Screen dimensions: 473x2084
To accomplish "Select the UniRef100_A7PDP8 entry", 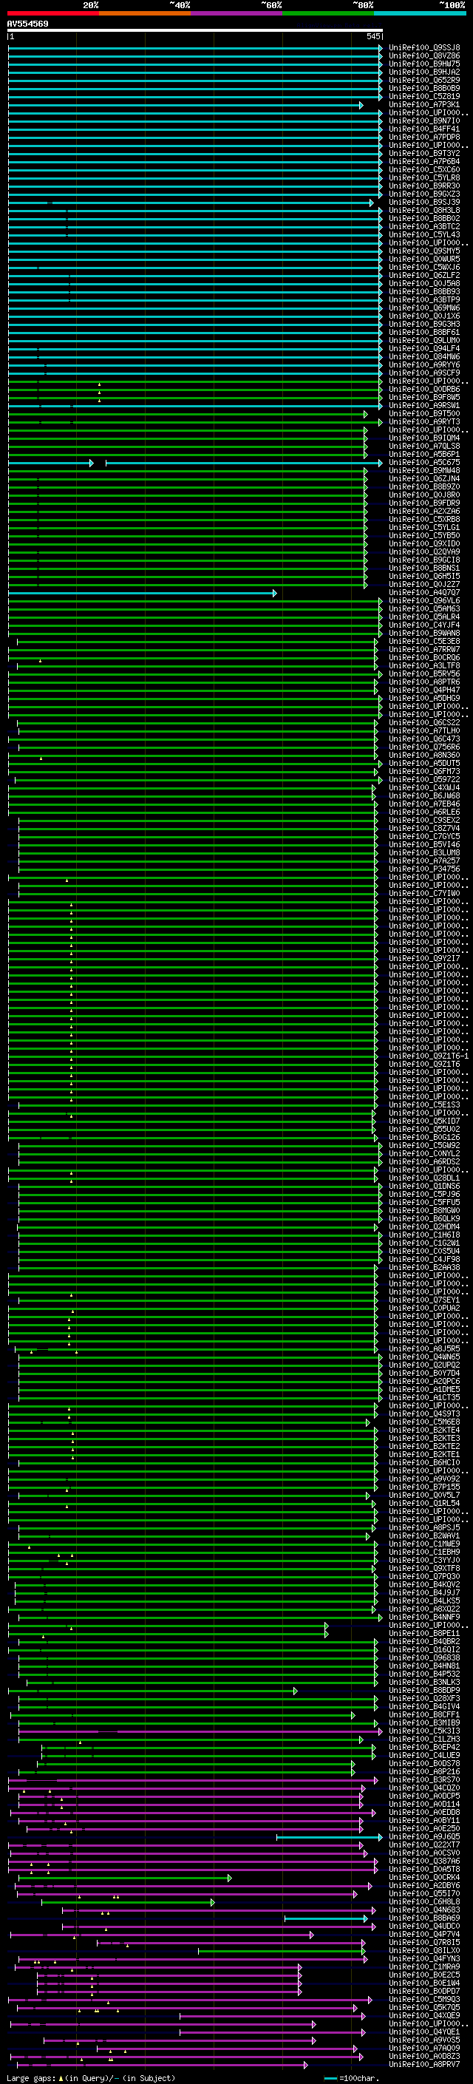I will click(424, 137).
